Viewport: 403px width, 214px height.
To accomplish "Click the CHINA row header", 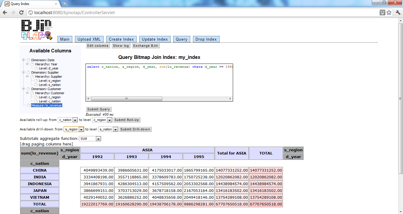I will point(40,170).
